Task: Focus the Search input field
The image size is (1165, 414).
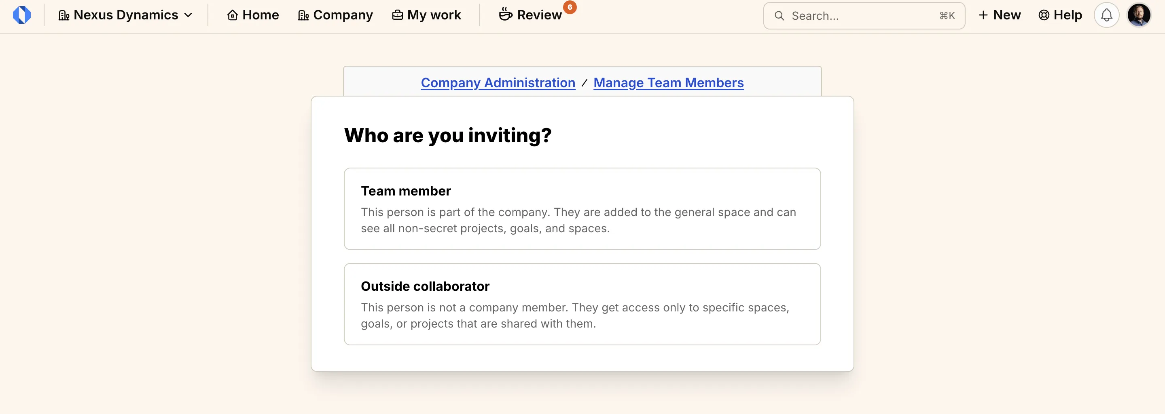Action: [x=859, y=16]
